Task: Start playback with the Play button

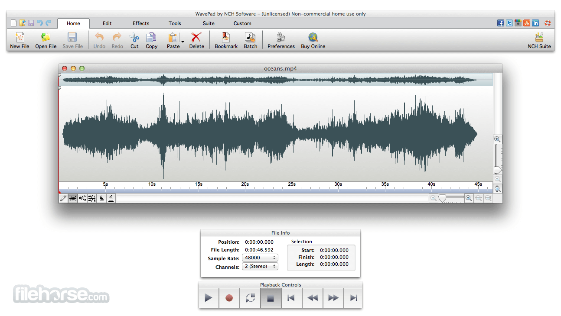Action: (x=209, y=298)
